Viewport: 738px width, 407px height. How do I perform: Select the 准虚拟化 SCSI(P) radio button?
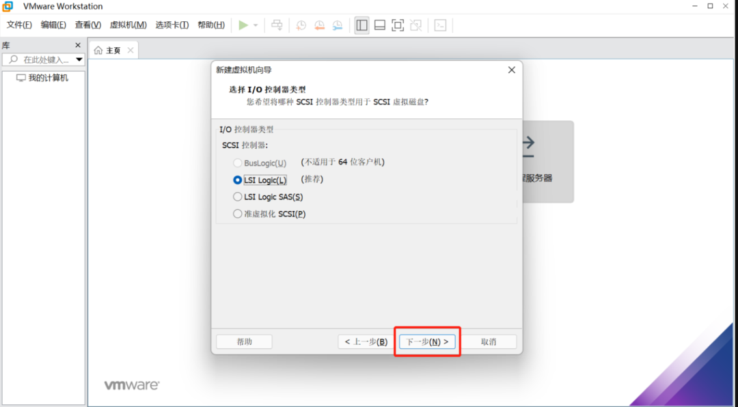(238, 214)
